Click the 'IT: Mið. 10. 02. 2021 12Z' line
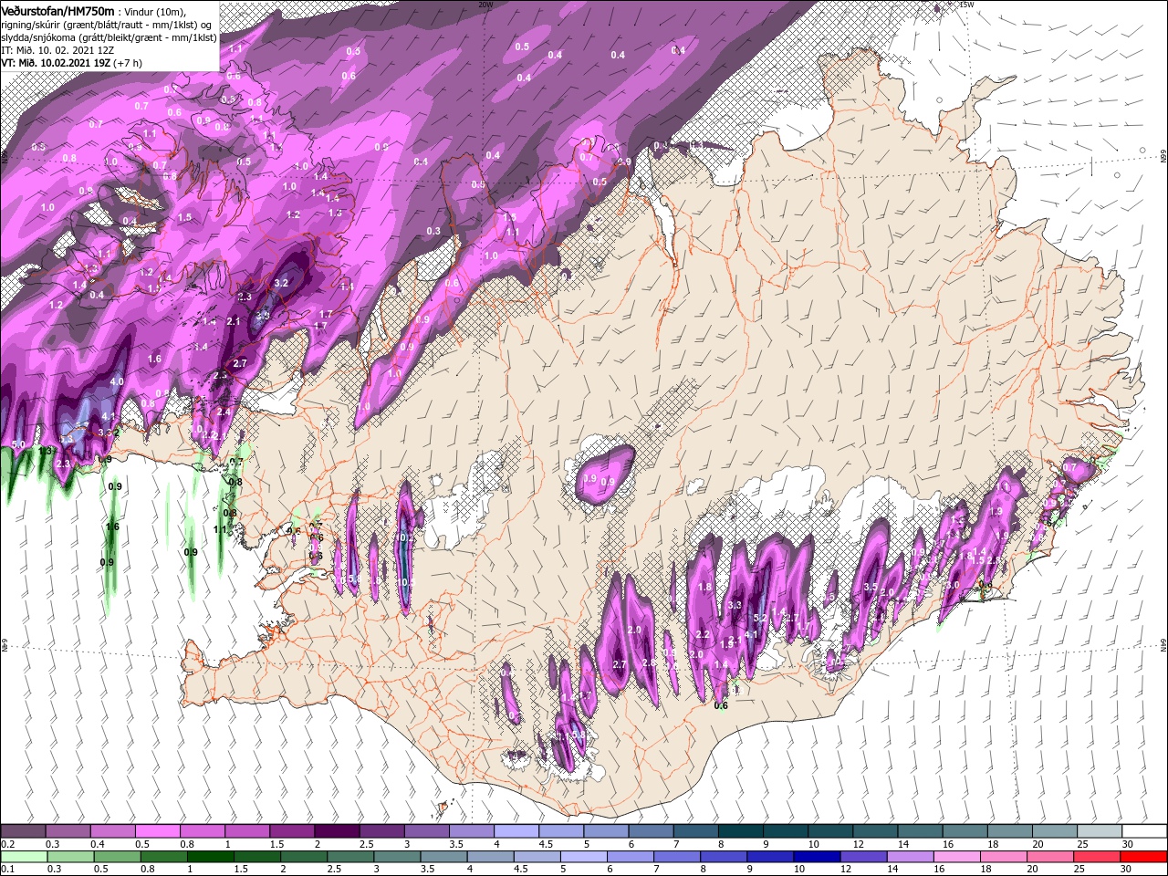 (56, 50)
